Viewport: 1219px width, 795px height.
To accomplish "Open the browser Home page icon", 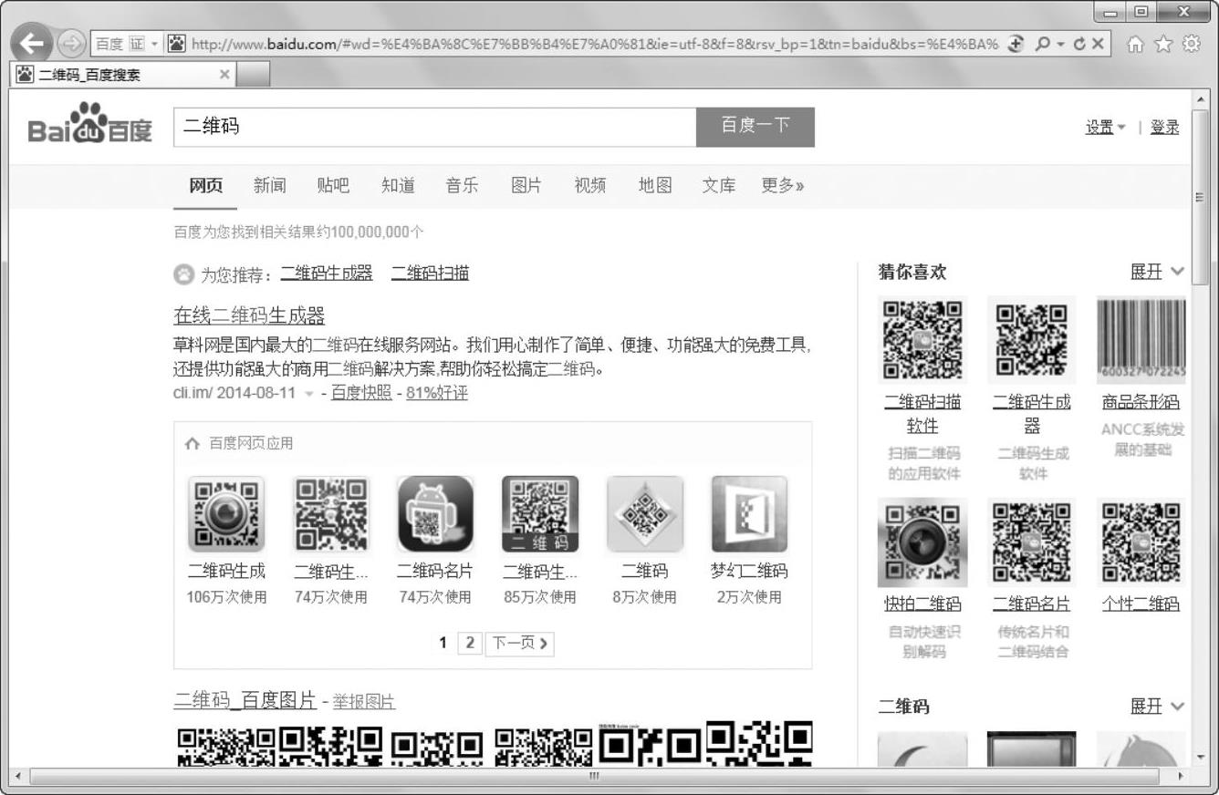I will (x=1136, y=43).
